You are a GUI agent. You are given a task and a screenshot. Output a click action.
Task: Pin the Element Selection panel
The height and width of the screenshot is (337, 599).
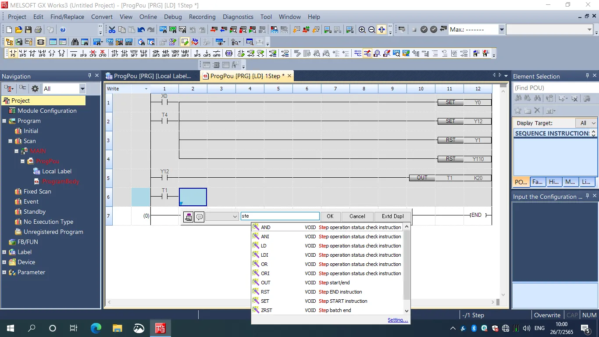(x=588, y=75)
